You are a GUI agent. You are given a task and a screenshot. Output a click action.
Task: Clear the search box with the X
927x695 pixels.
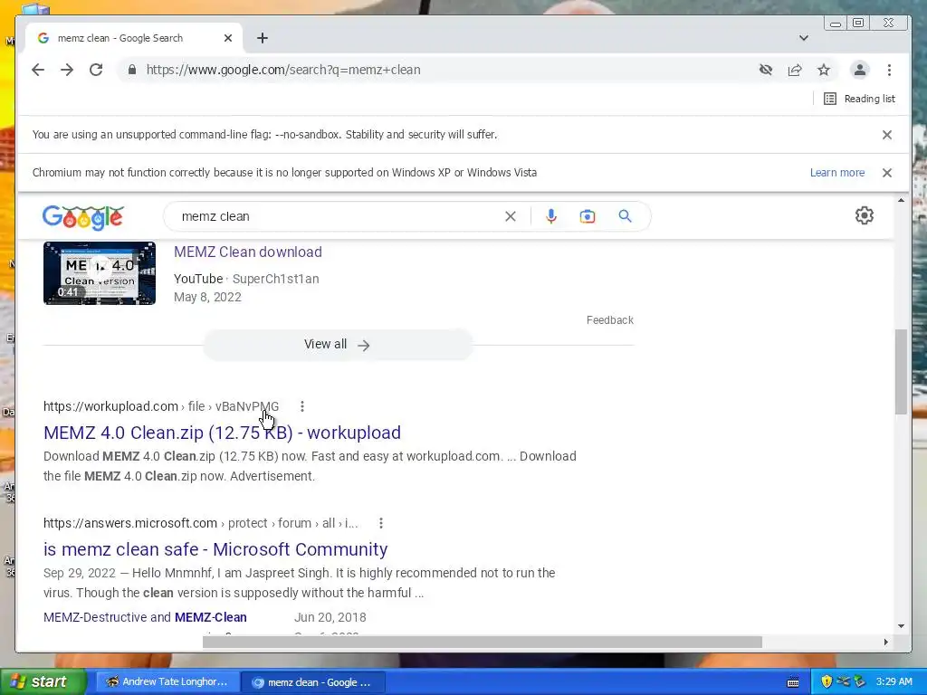[x=511, y=216]
